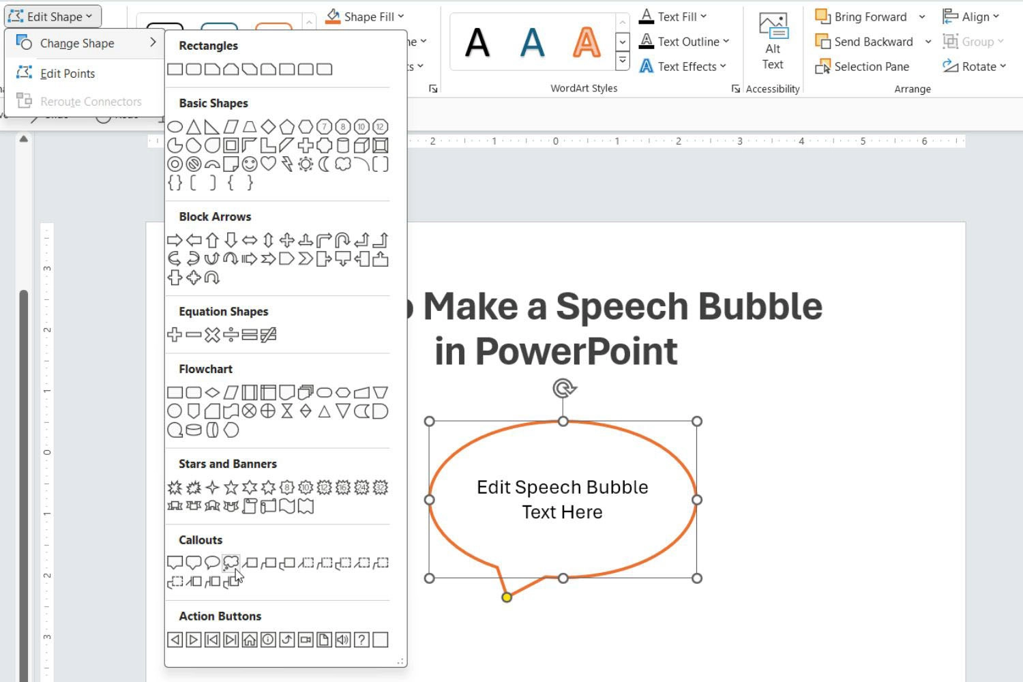The height and width of the screenshot is (682, 1023).
Task: Select the 32-point star shape
Action: (x=380, y=488)
